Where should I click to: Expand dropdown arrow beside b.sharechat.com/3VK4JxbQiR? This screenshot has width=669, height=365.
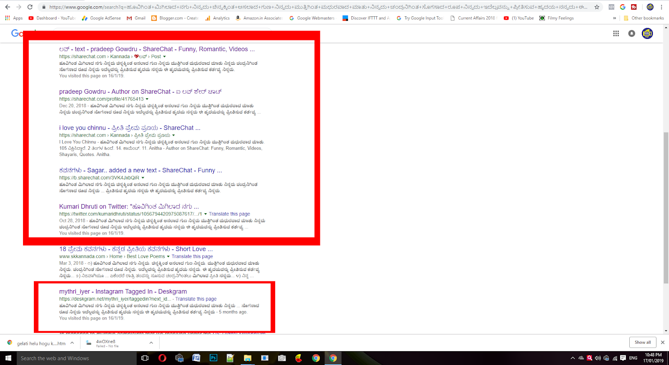pyautogui.click(x=143, y=178)
